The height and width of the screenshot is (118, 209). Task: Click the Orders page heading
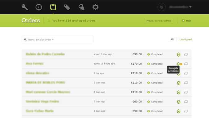(31, 20)
